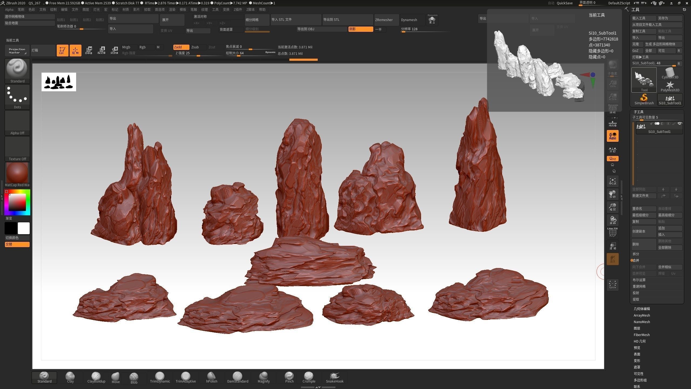
Task: Open the 帮助 help menu
Action: 262,9
